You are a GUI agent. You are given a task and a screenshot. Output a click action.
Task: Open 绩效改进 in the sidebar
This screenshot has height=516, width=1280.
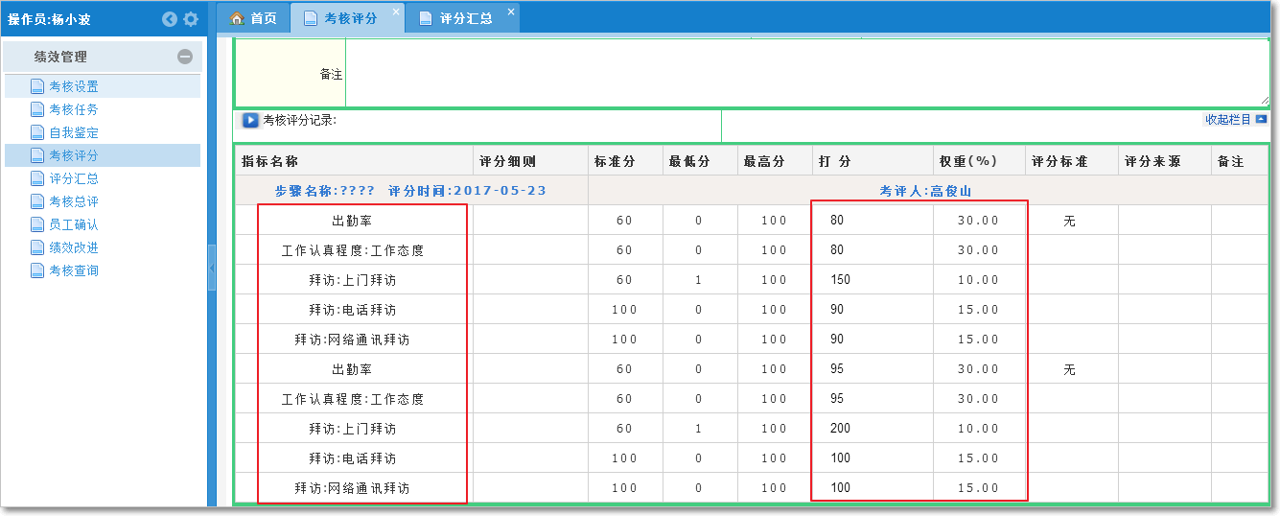74,247
